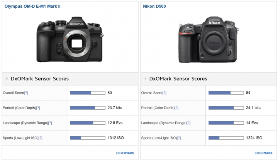Click Nikon Portrait (Color Depth) label

pos(158,108)
